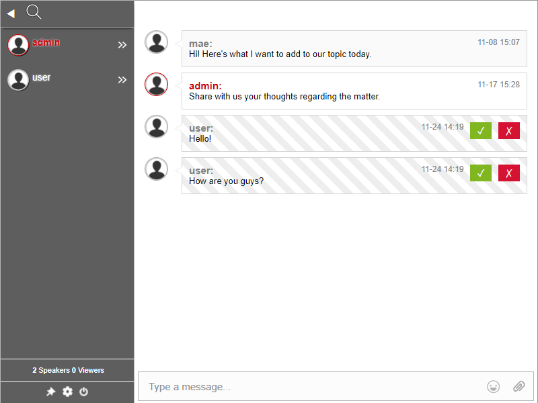
Task: Click mae's avatar in the chat
Action: pyautogui.click(x=157, y=42)
